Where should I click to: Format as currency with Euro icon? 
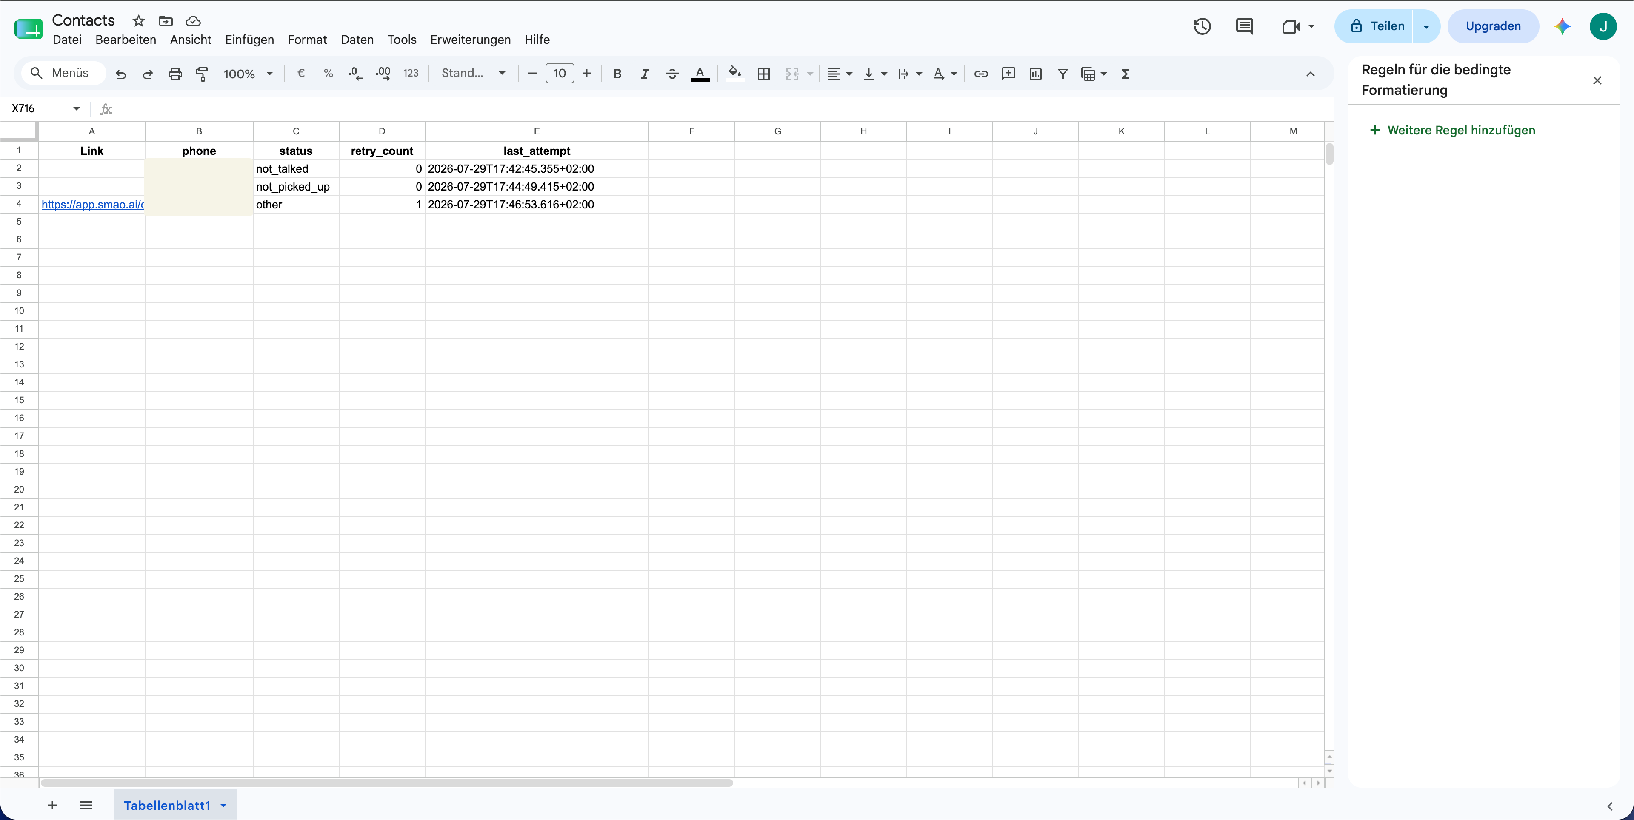coord(301,74)
